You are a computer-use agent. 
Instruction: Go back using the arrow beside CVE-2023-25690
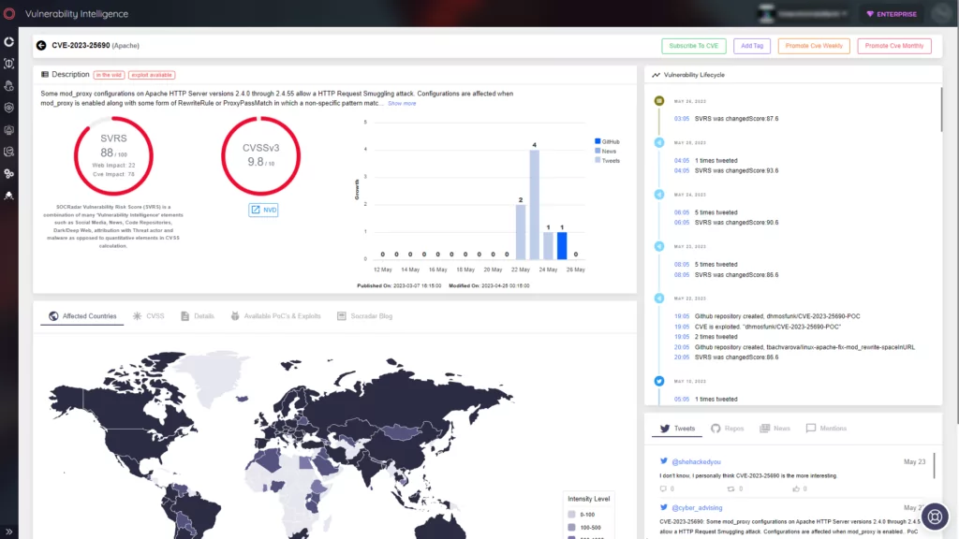(x=41, y=45)
